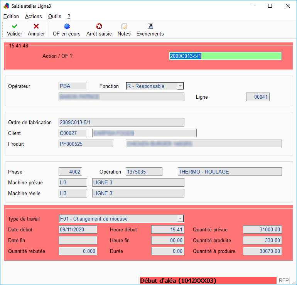Image resolution: width=297 pixels, height=285 pixels.
Task: Click the Valider green checkmark icon
Action: point(15,26)
